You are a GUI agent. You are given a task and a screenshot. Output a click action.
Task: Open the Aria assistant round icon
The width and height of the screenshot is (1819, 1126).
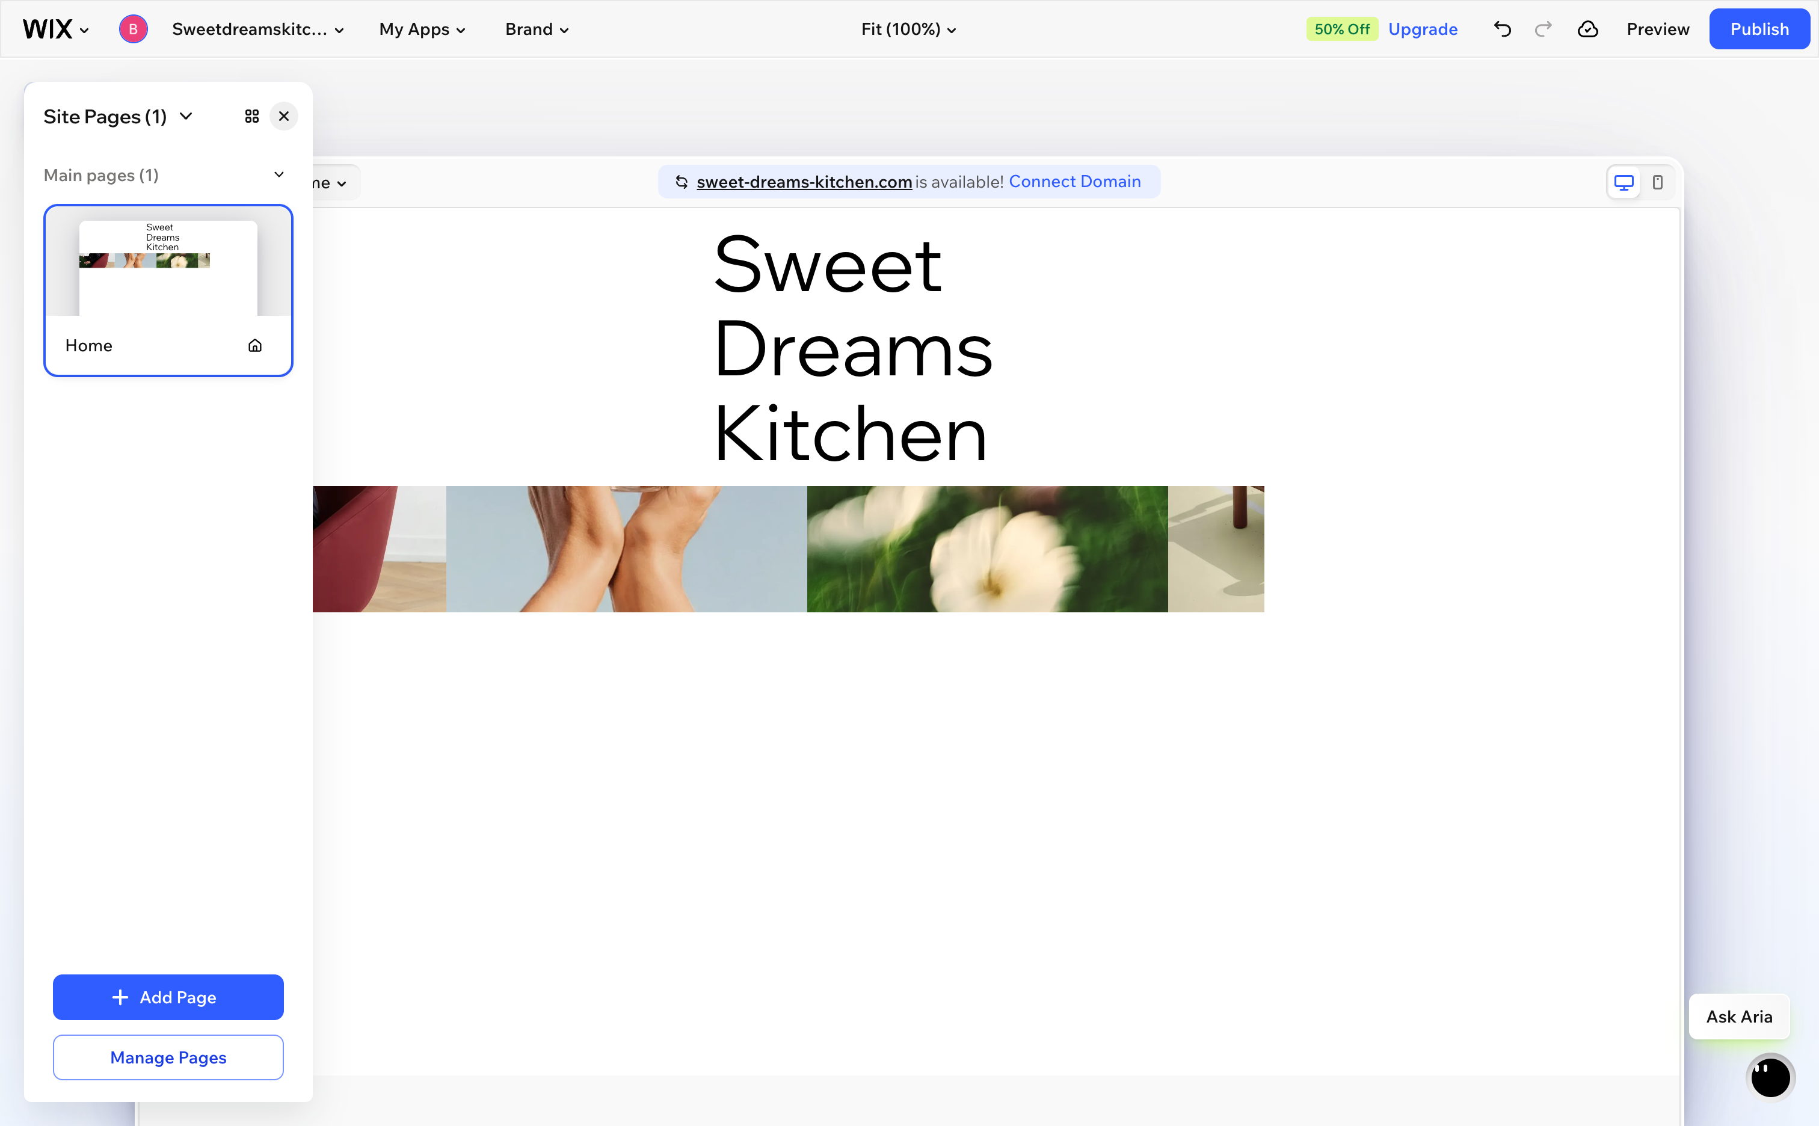pos(1770,1077)
